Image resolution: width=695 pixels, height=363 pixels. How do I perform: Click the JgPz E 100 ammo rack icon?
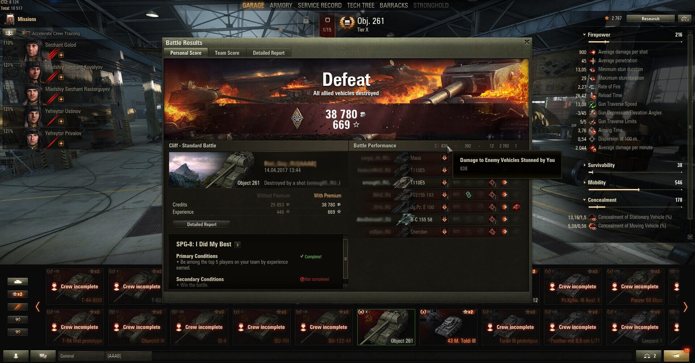click(517, 207)
